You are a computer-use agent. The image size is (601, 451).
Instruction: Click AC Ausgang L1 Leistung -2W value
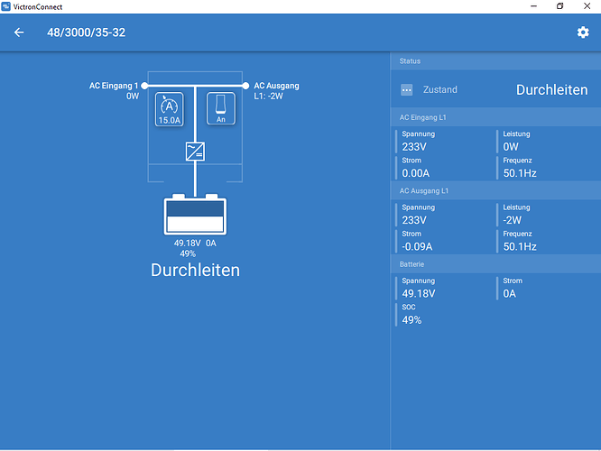(512, 220)
